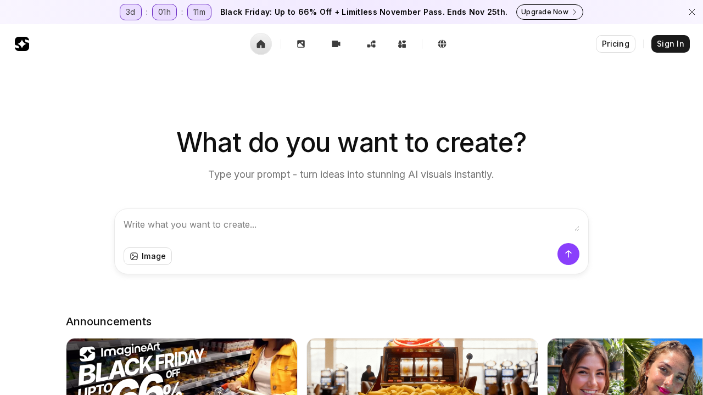Submit prompt with purple arrow button
The width and height of the screenshot is (703, 395).
(568, 254)
